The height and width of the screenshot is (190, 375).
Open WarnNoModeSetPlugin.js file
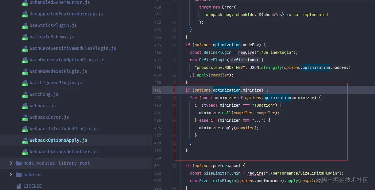[x=58, y=71]
